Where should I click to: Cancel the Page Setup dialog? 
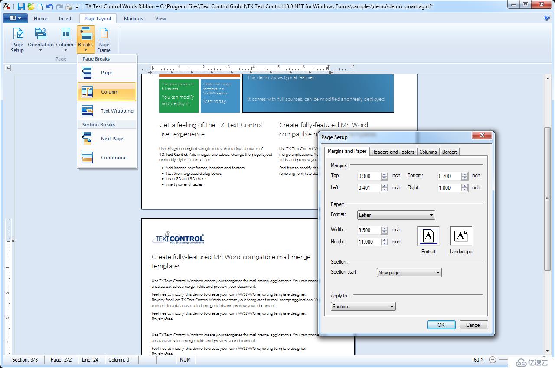coord(473,325)
